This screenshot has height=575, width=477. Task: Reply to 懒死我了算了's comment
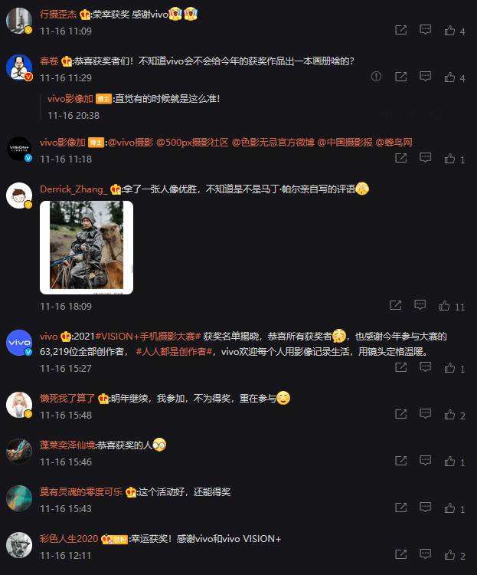(x=425, y=414)
